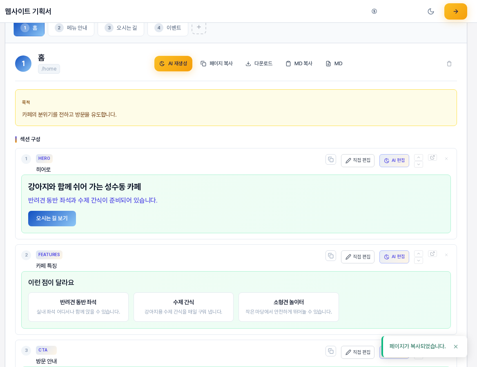
Task: Copy the CTA section with duplicate icon
Action: coord(331,351)
